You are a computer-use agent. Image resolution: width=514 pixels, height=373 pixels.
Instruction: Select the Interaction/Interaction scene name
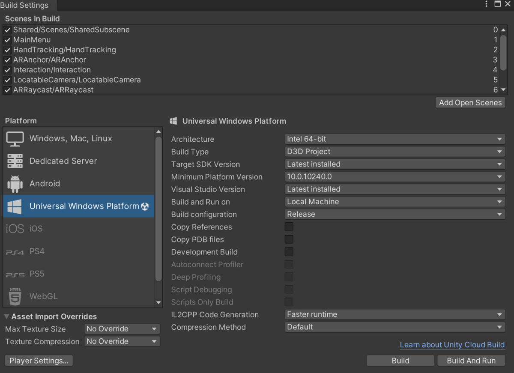[x=52, y=70]
